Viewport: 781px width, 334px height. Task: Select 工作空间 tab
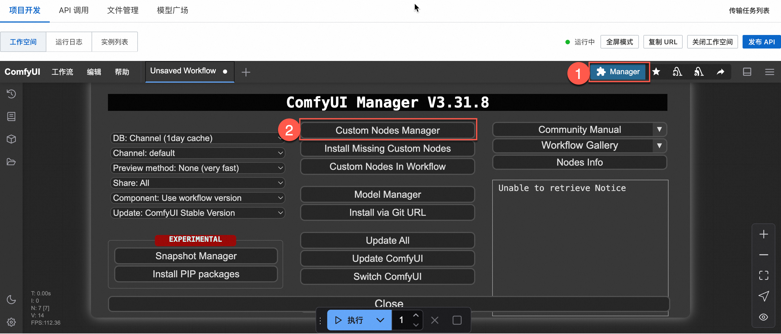pos(23,42)
